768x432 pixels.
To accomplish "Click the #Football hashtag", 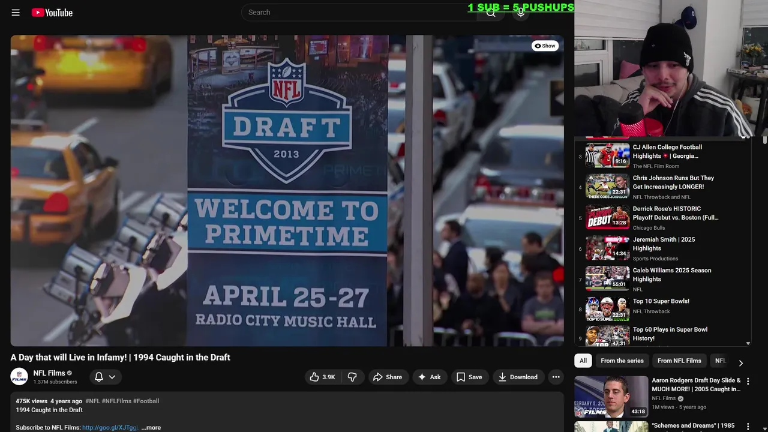I will [146, 401].
